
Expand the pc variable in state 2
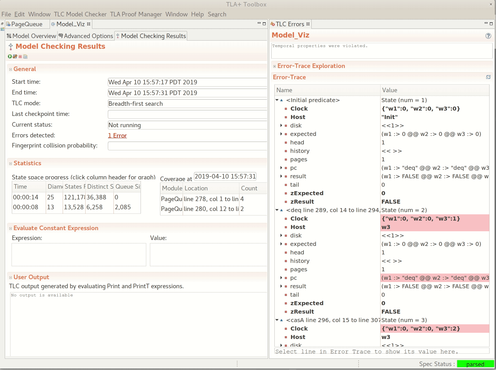pos(281,278)
